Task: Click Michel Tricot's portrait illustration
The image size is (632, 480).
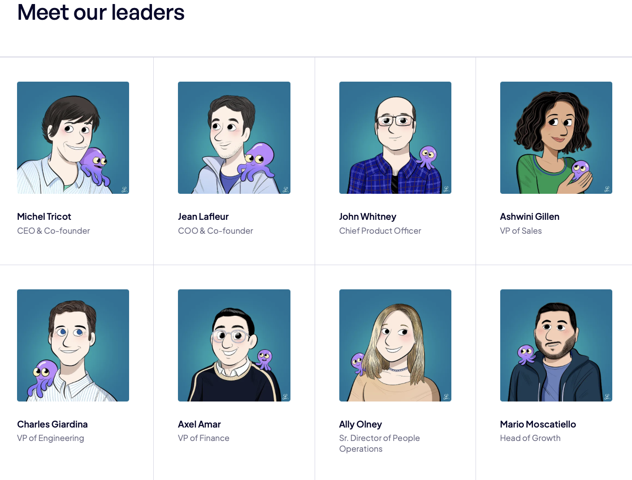Action: point(73,138)
